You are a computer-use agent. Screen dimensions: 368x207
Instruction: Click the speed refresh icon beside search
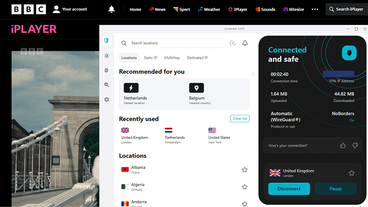coord(232,43)
